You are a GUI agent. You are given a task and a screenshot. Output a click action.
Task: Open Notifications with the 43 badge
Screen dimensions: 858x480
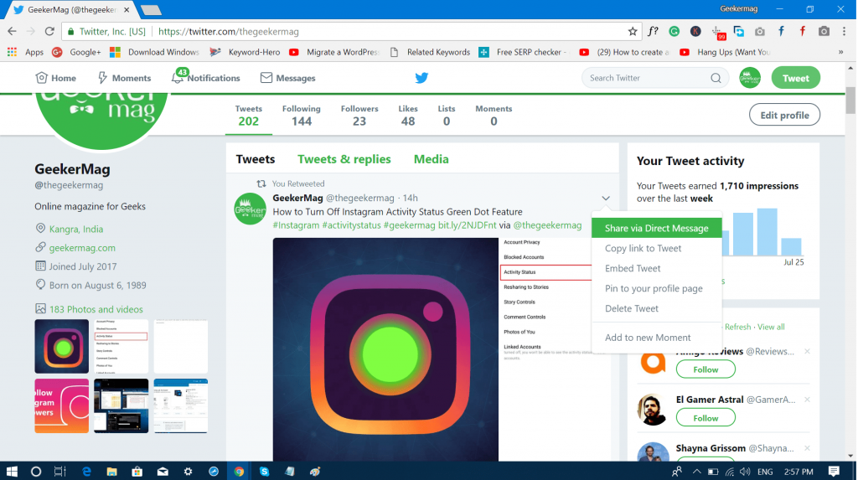coord(206,77)
